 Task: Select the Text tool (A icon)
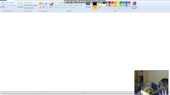click(x=46, y=4)
